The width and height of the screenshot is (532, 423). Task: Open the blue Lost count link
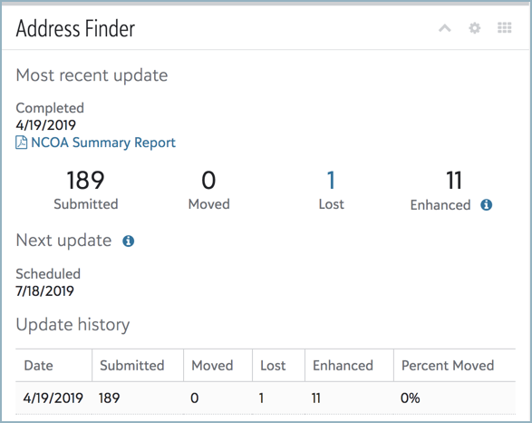331,180
